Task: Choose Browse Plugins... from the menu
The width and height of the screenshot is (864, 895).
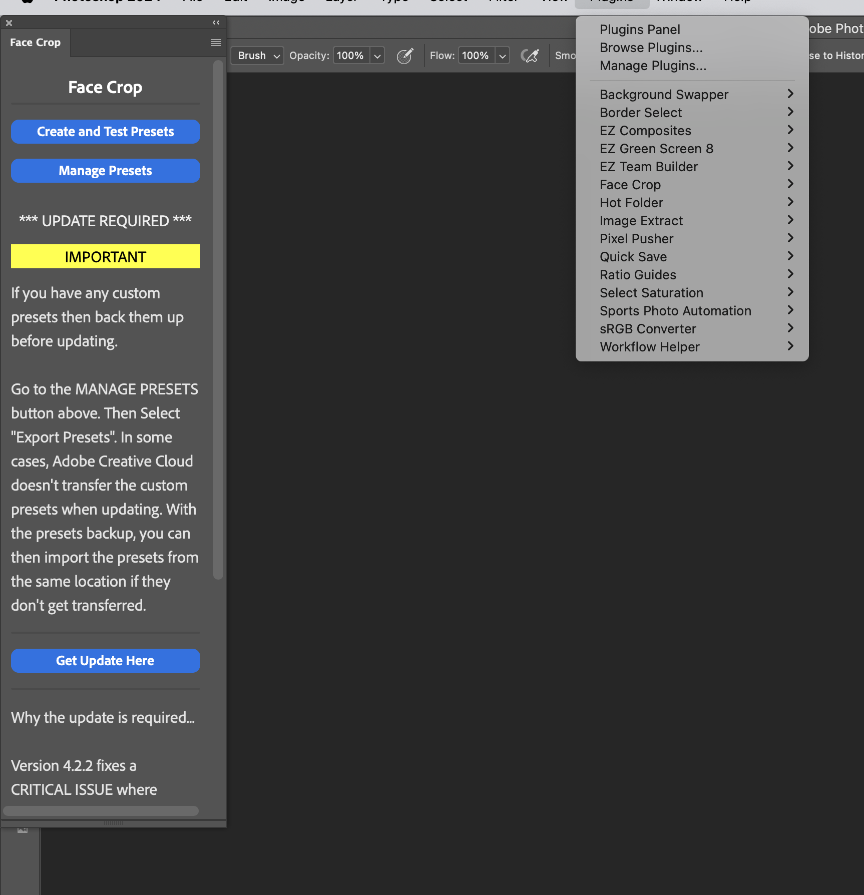Action: coord(692,48)
